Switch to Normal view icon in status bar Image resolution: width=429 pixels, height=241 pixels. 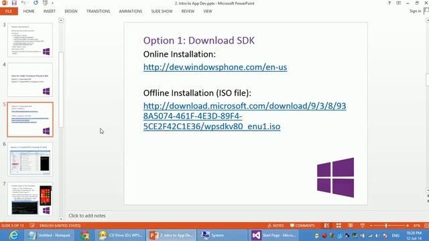coord(326,226)
